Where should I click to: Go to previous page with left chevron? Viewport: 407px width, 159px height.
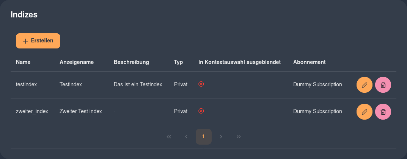[x=186, y=136]
